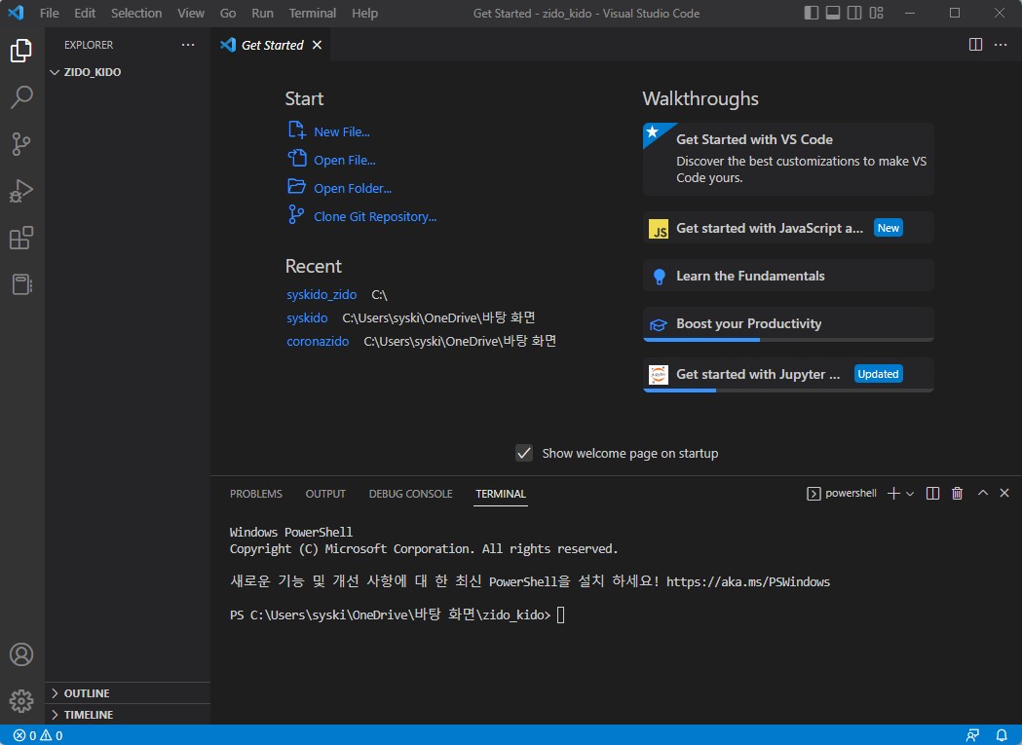Open Source Control view
The height and width of the screenshot is (745, 1022).
coord(21,144)
